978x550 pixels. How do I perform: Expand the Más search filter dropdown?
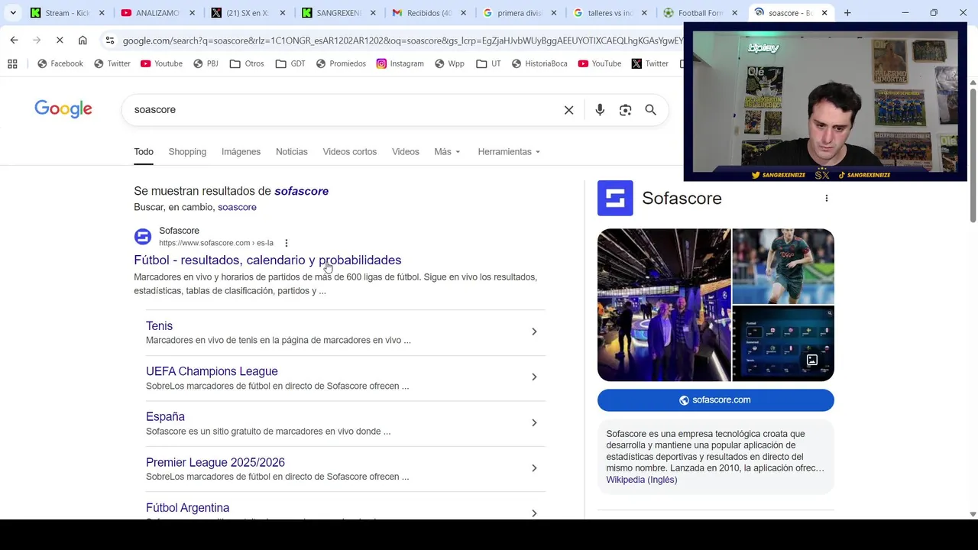pyautogui.click(x=447, y=152)
